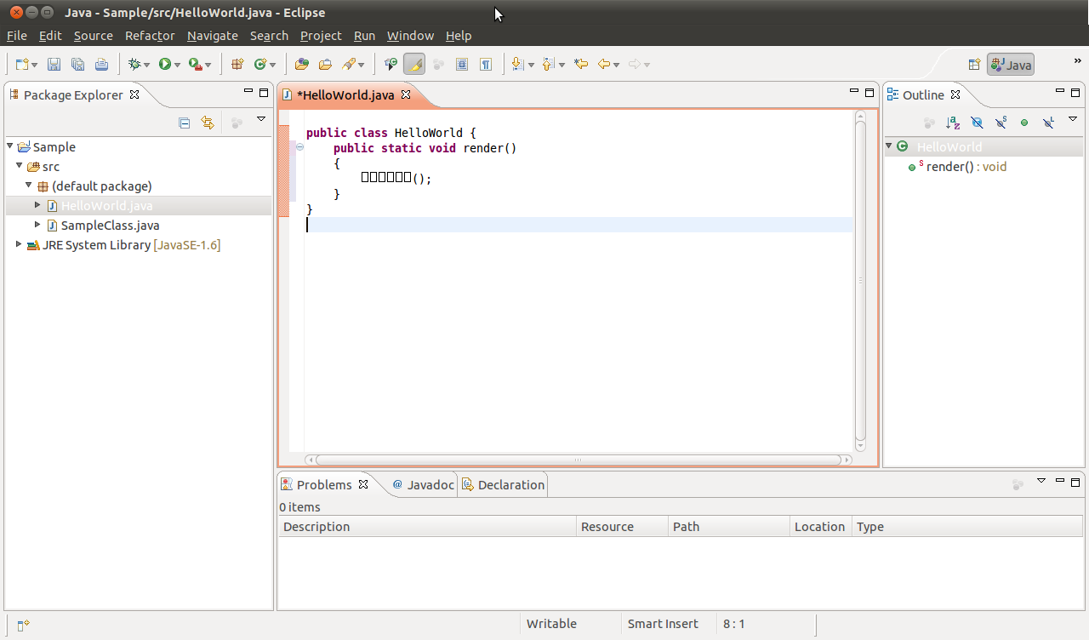The width and height of the screenshot is (1089, 640).
Task: Run the program with green Run button
Action: coord(165,65)
